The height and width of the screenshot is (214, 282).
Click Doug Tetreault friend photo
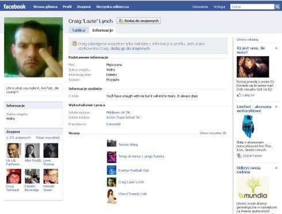coord(14,176)
